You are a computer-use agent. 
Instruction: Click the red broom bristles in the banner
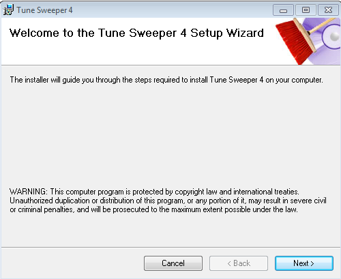[293, 42]
